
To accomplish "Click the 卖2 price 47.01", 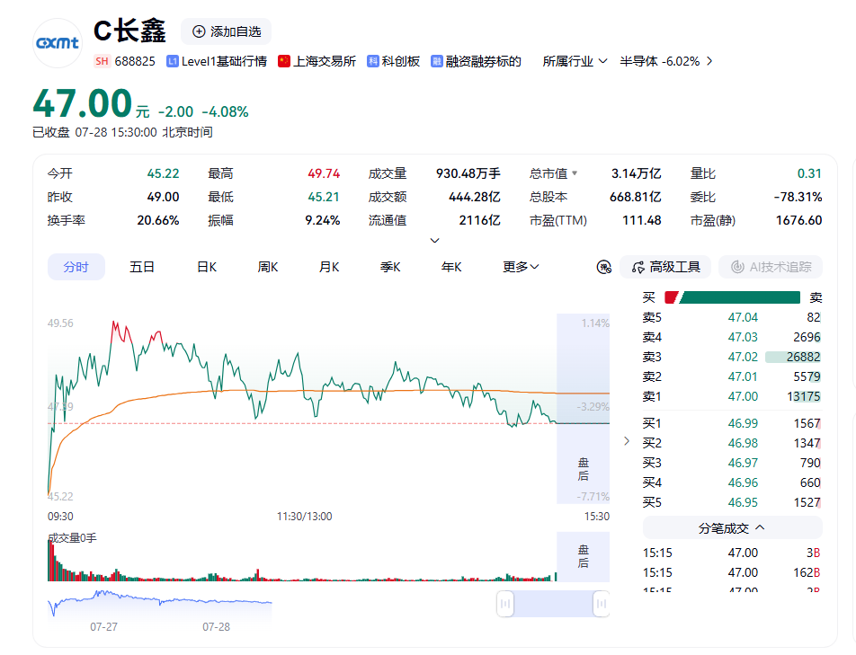I will [x=743, y=376].
